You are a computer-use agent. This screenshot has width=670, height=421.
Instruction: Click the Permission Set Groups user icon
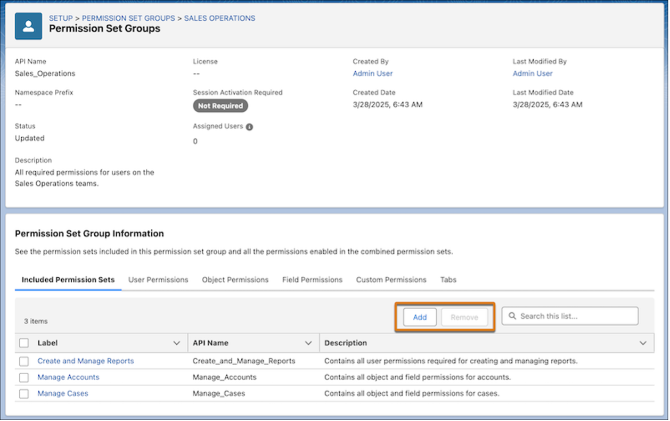(28, 27)
